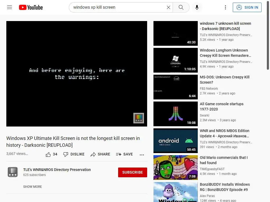The height and width of the screenshot is (202, 270).
Task: Click channel watermark icon in video player
Action: tap(139, 118)
